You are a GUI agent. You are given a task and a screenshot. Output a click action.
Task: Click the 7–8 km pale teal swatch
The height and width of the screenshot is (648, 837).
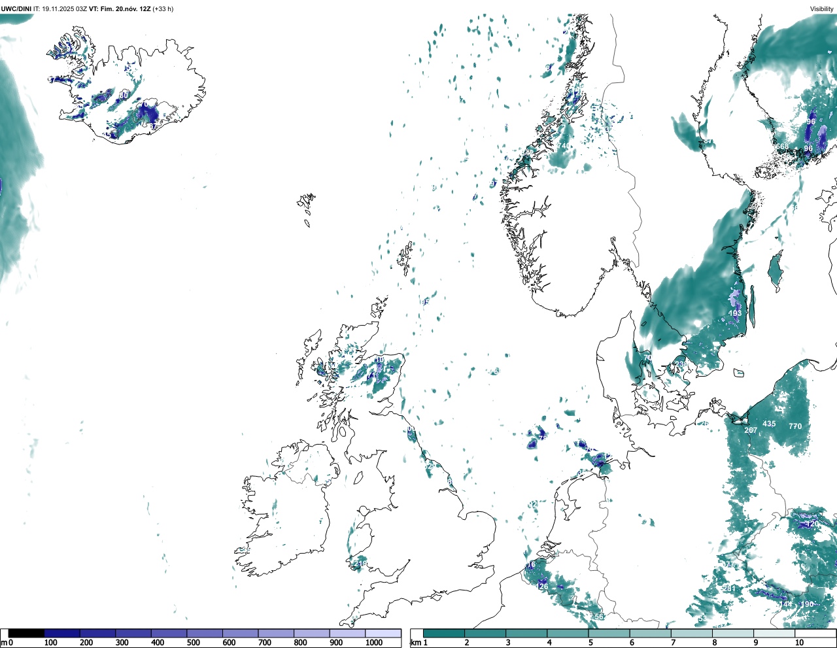[x=692, y=633]
